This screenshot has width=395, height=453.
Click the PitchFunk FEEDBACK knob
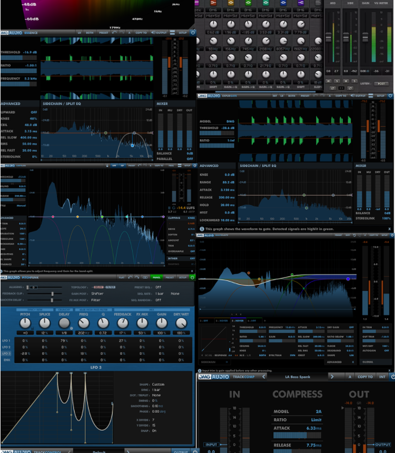click(123, 323)
